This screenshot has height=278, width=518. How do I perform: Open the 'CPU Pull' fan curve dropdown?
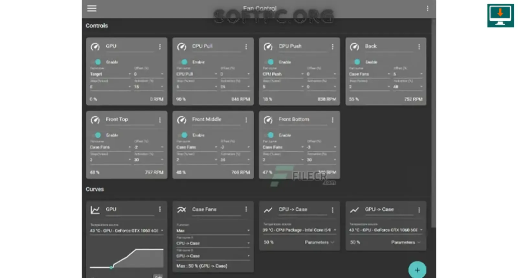197,74
